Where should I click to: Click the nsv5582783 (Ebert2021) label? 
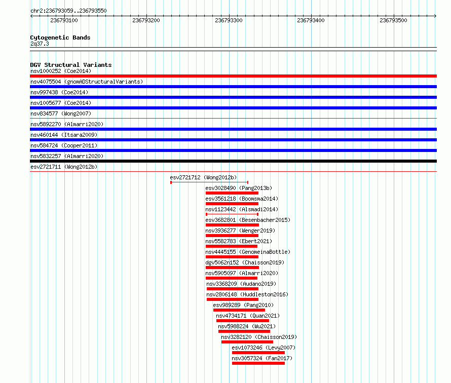pos(239,241)
